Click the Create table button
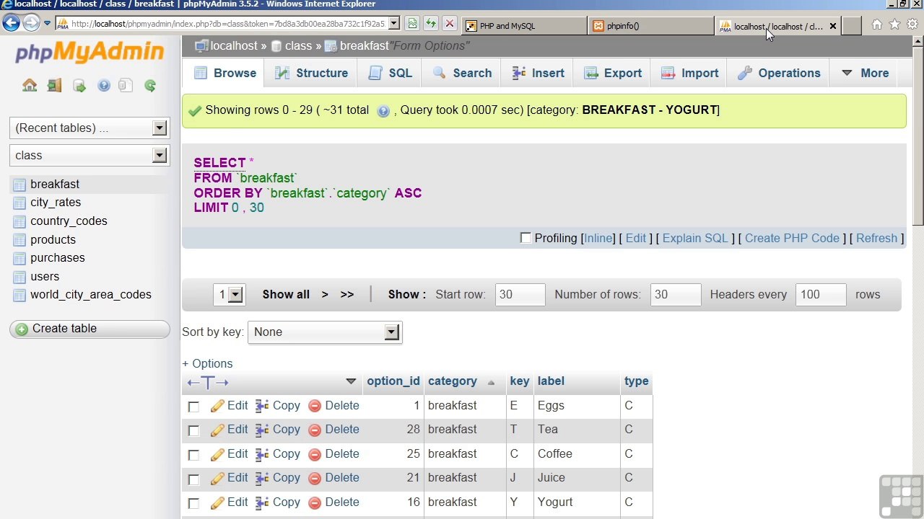 (x=90, y=329)
